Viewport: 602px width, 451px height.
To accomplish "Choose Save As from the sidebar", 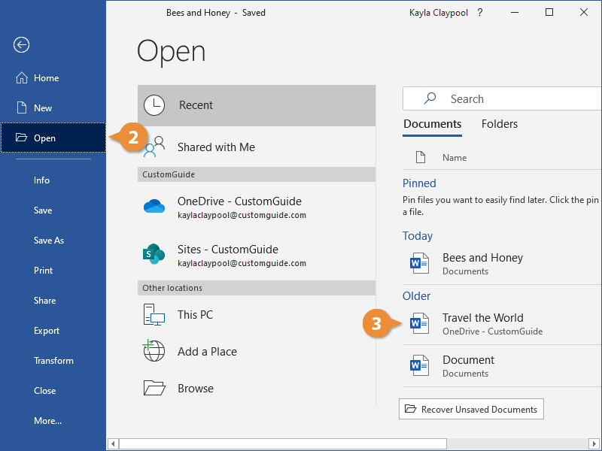I will point(49,241).
